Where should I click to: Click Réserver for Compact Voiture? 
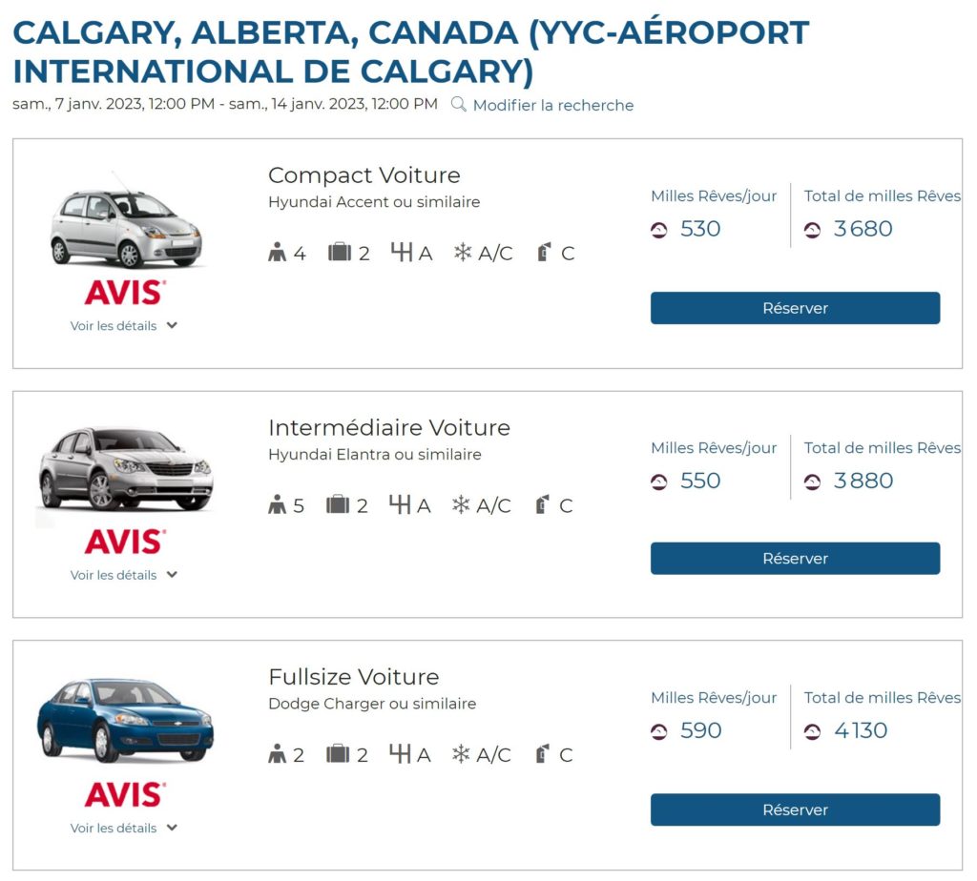795,307
